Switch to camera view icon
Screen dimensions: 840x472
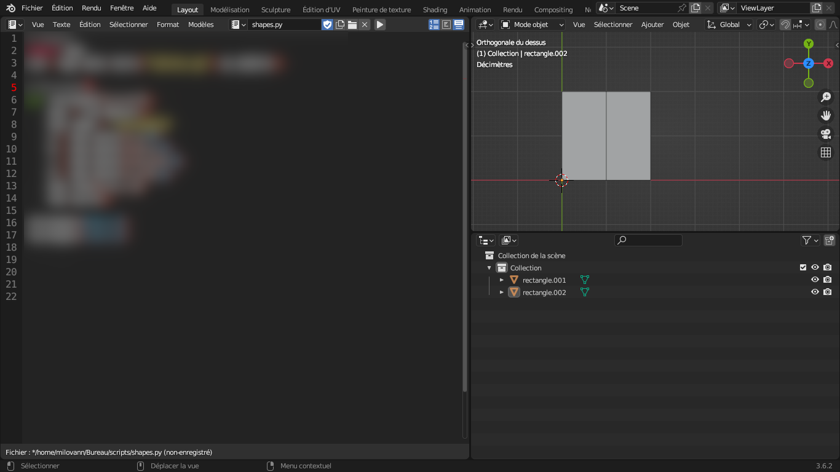tap(826, 134)
